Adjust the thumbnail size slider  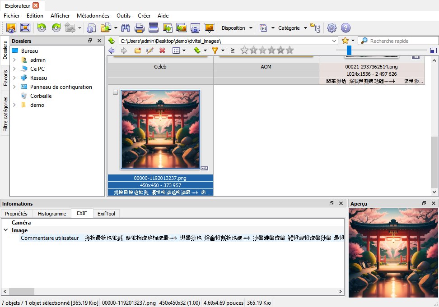349,50
